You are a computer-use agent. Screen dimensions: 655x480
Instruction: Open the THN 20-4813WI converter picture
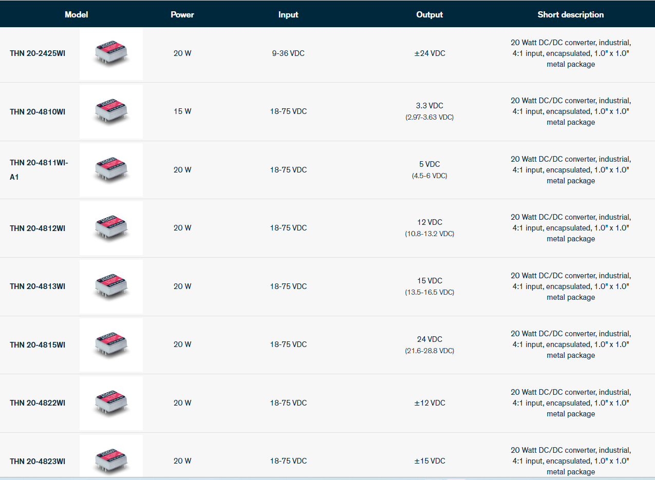111,286
